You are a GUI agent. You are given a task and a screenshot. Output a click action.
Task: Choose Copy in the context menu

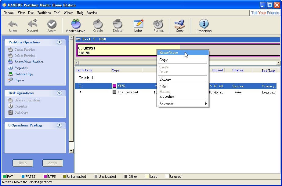click(183, 60)
